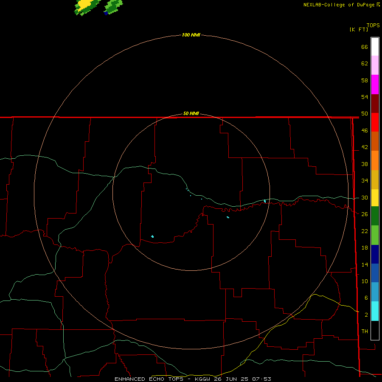Viewport: 382px width, 382px height.
Task: Click the "ENHANCED ECHO TOPS" product title
Action: pyautogui.click(x=149, y=379)
